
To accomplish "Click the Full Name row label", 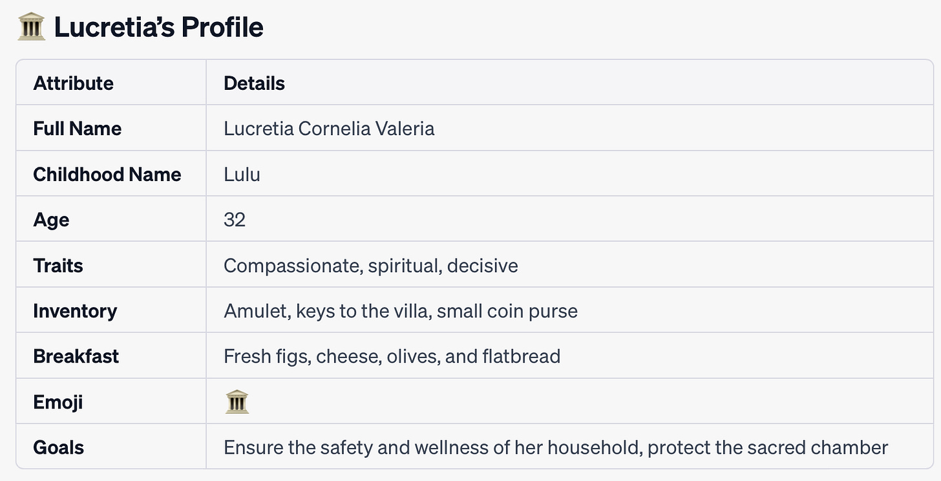I will click(78, 129).
